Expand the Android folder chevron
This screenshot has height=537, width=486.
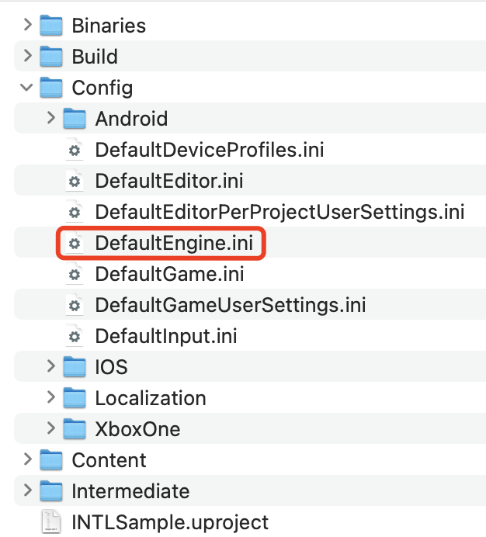[x=51, y=119]
